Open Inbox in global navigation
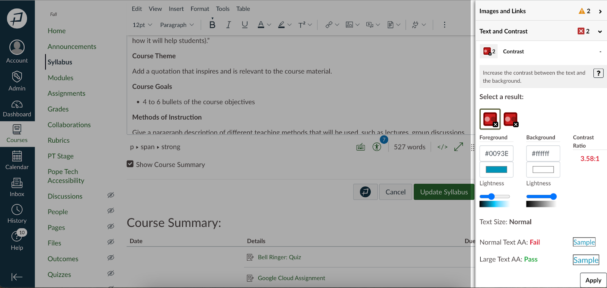 pos(17,187)
